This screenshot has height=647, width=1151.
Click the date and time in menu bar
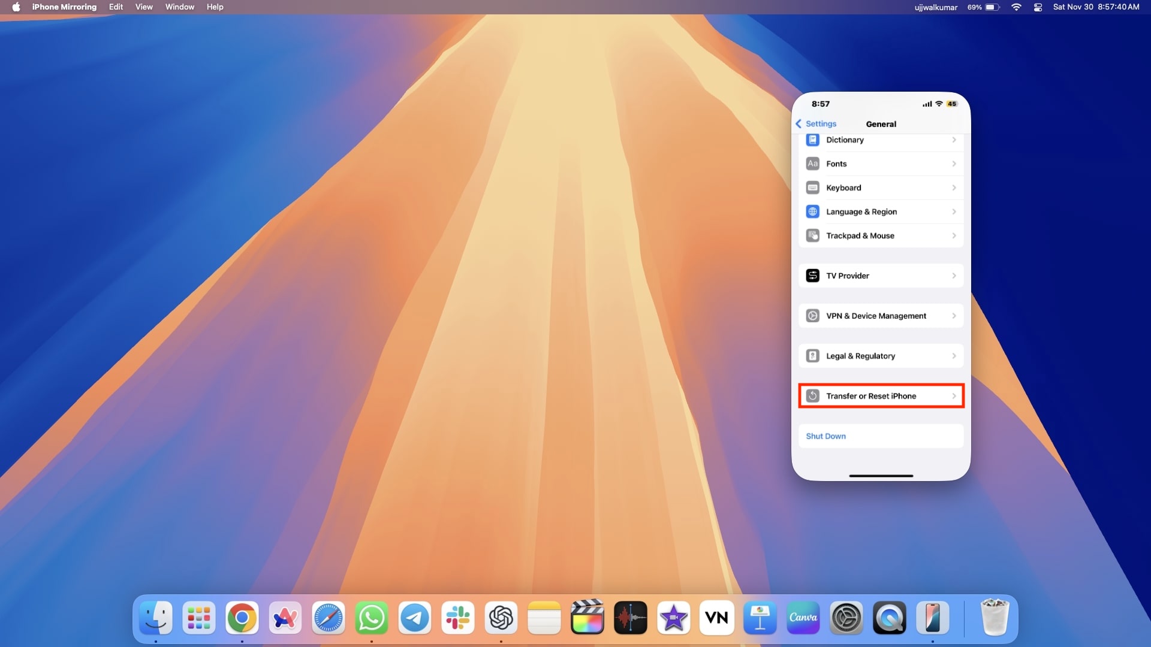point(1096,7)
